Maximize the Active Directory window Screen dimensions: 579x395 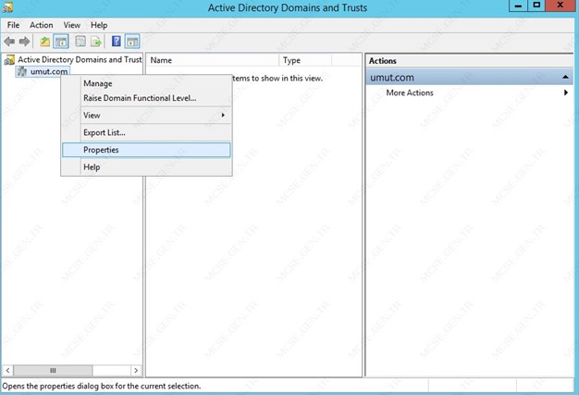click(536, 6)
